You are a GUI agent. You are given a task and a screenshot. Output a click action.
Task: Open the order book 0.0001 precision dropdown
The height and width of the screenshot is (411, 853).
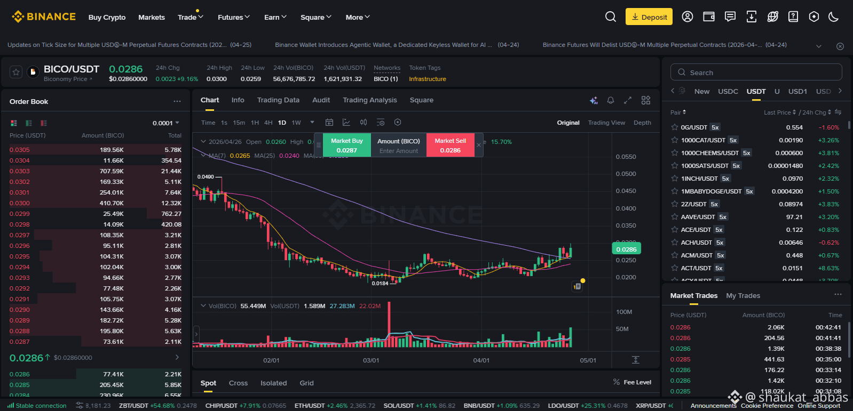pos(166,123)
